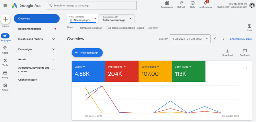
Task: Open Select a campaign dropdown
Action: pyautogui.click(x=117, y=19)
